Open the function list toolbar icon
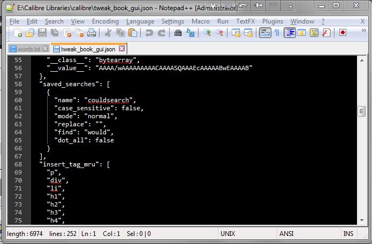 pyautogui.click(x=327, y=33)
